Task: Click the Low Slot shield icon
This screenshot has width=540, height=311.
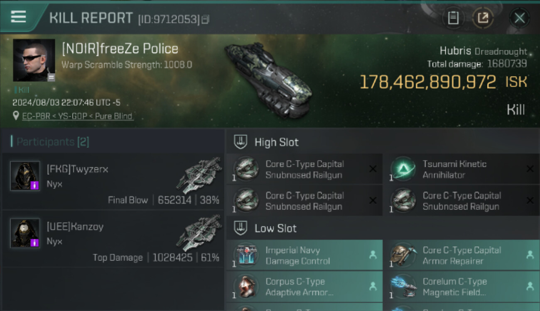Action: (x=240, y=228)
